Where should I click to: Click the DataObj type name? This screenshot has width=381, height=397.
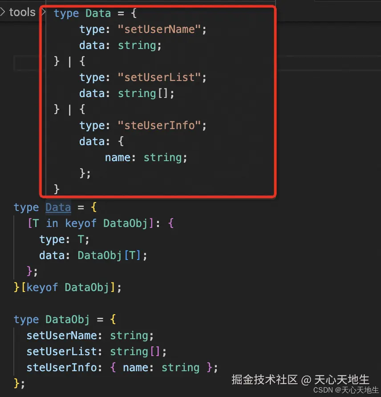click(x=67, y=319)
